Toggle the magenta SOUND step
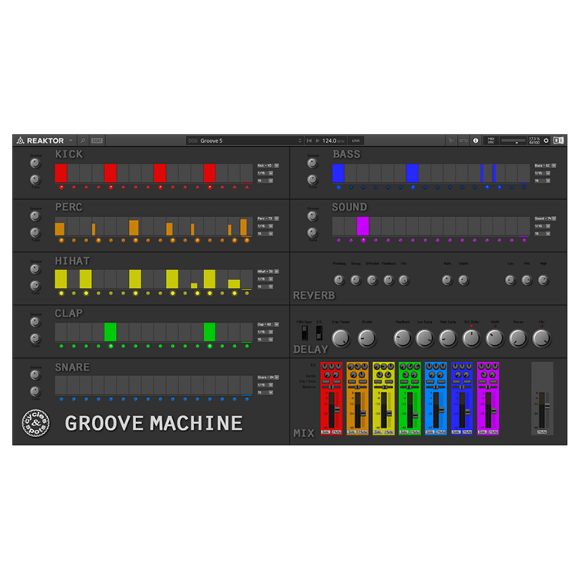 pos(363,226)
